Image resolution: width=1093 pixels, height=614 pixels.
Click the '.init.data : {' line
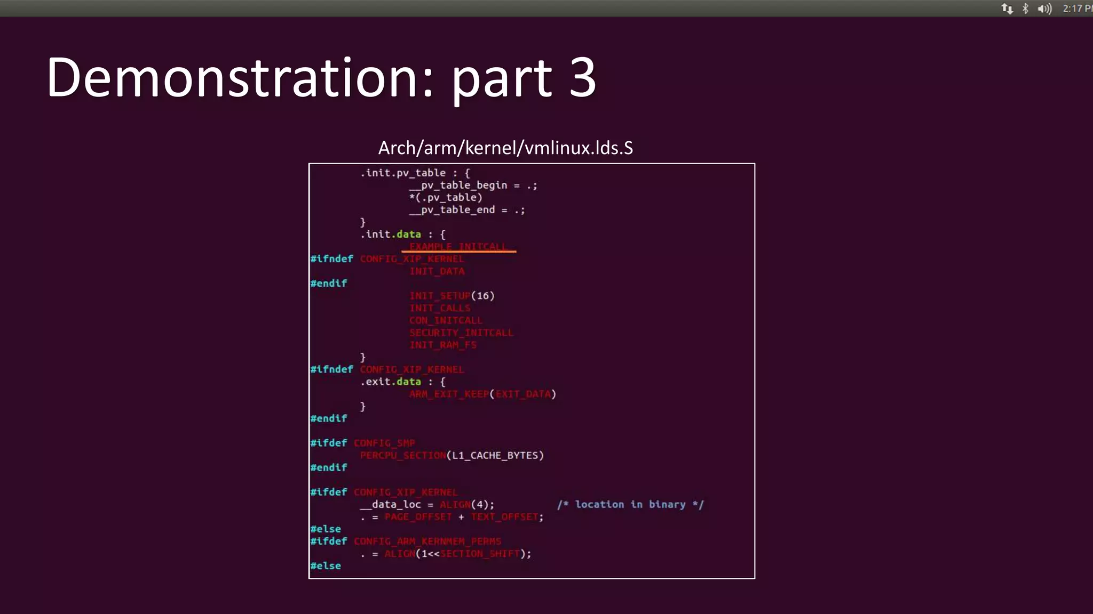click(x=402, y=234)
